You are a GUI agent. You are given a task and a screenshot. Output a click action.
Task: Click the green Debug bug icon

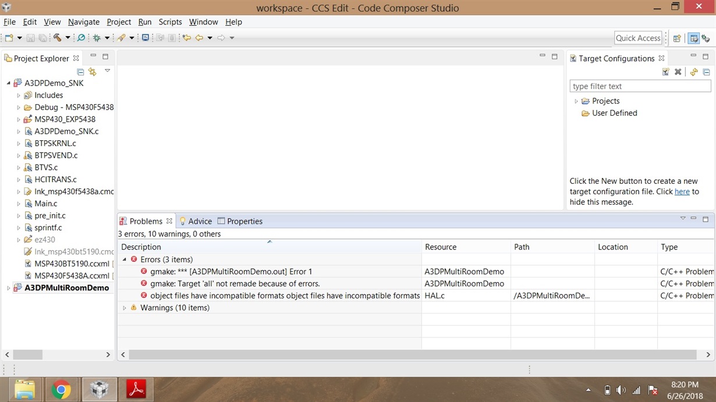click(x=97, y=38)
